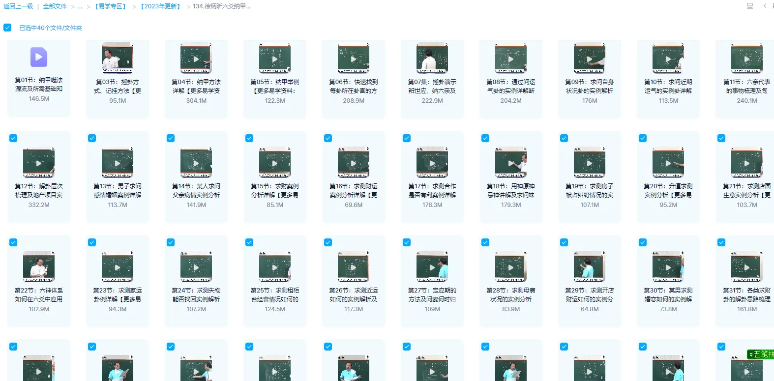774x381 pixels.
Task: Go back via 返回上一级 link
Action: [x=18, y=6]
